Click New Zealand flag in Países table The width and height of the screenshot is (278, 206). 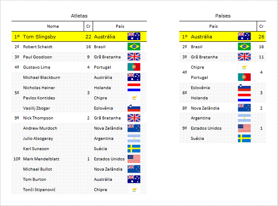click(244, 108)
